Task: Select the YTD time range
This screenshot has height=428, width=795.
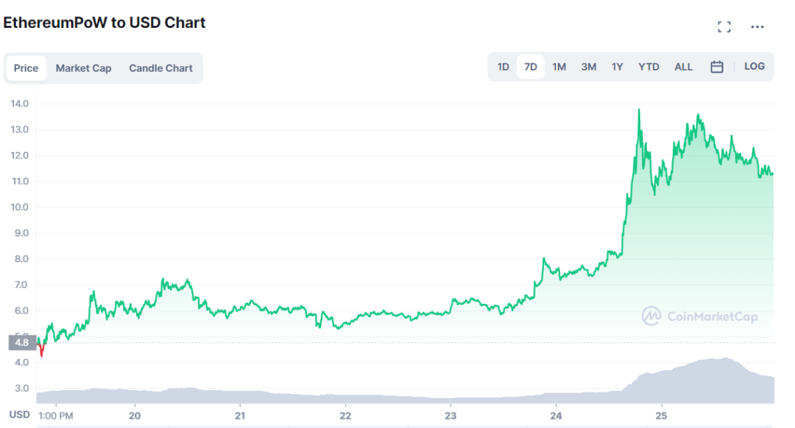Action: tap(649, 67)
